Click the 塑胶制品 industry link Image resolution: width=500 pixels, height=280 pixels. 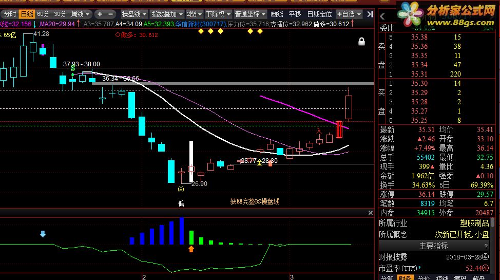(x=474, y=223)
